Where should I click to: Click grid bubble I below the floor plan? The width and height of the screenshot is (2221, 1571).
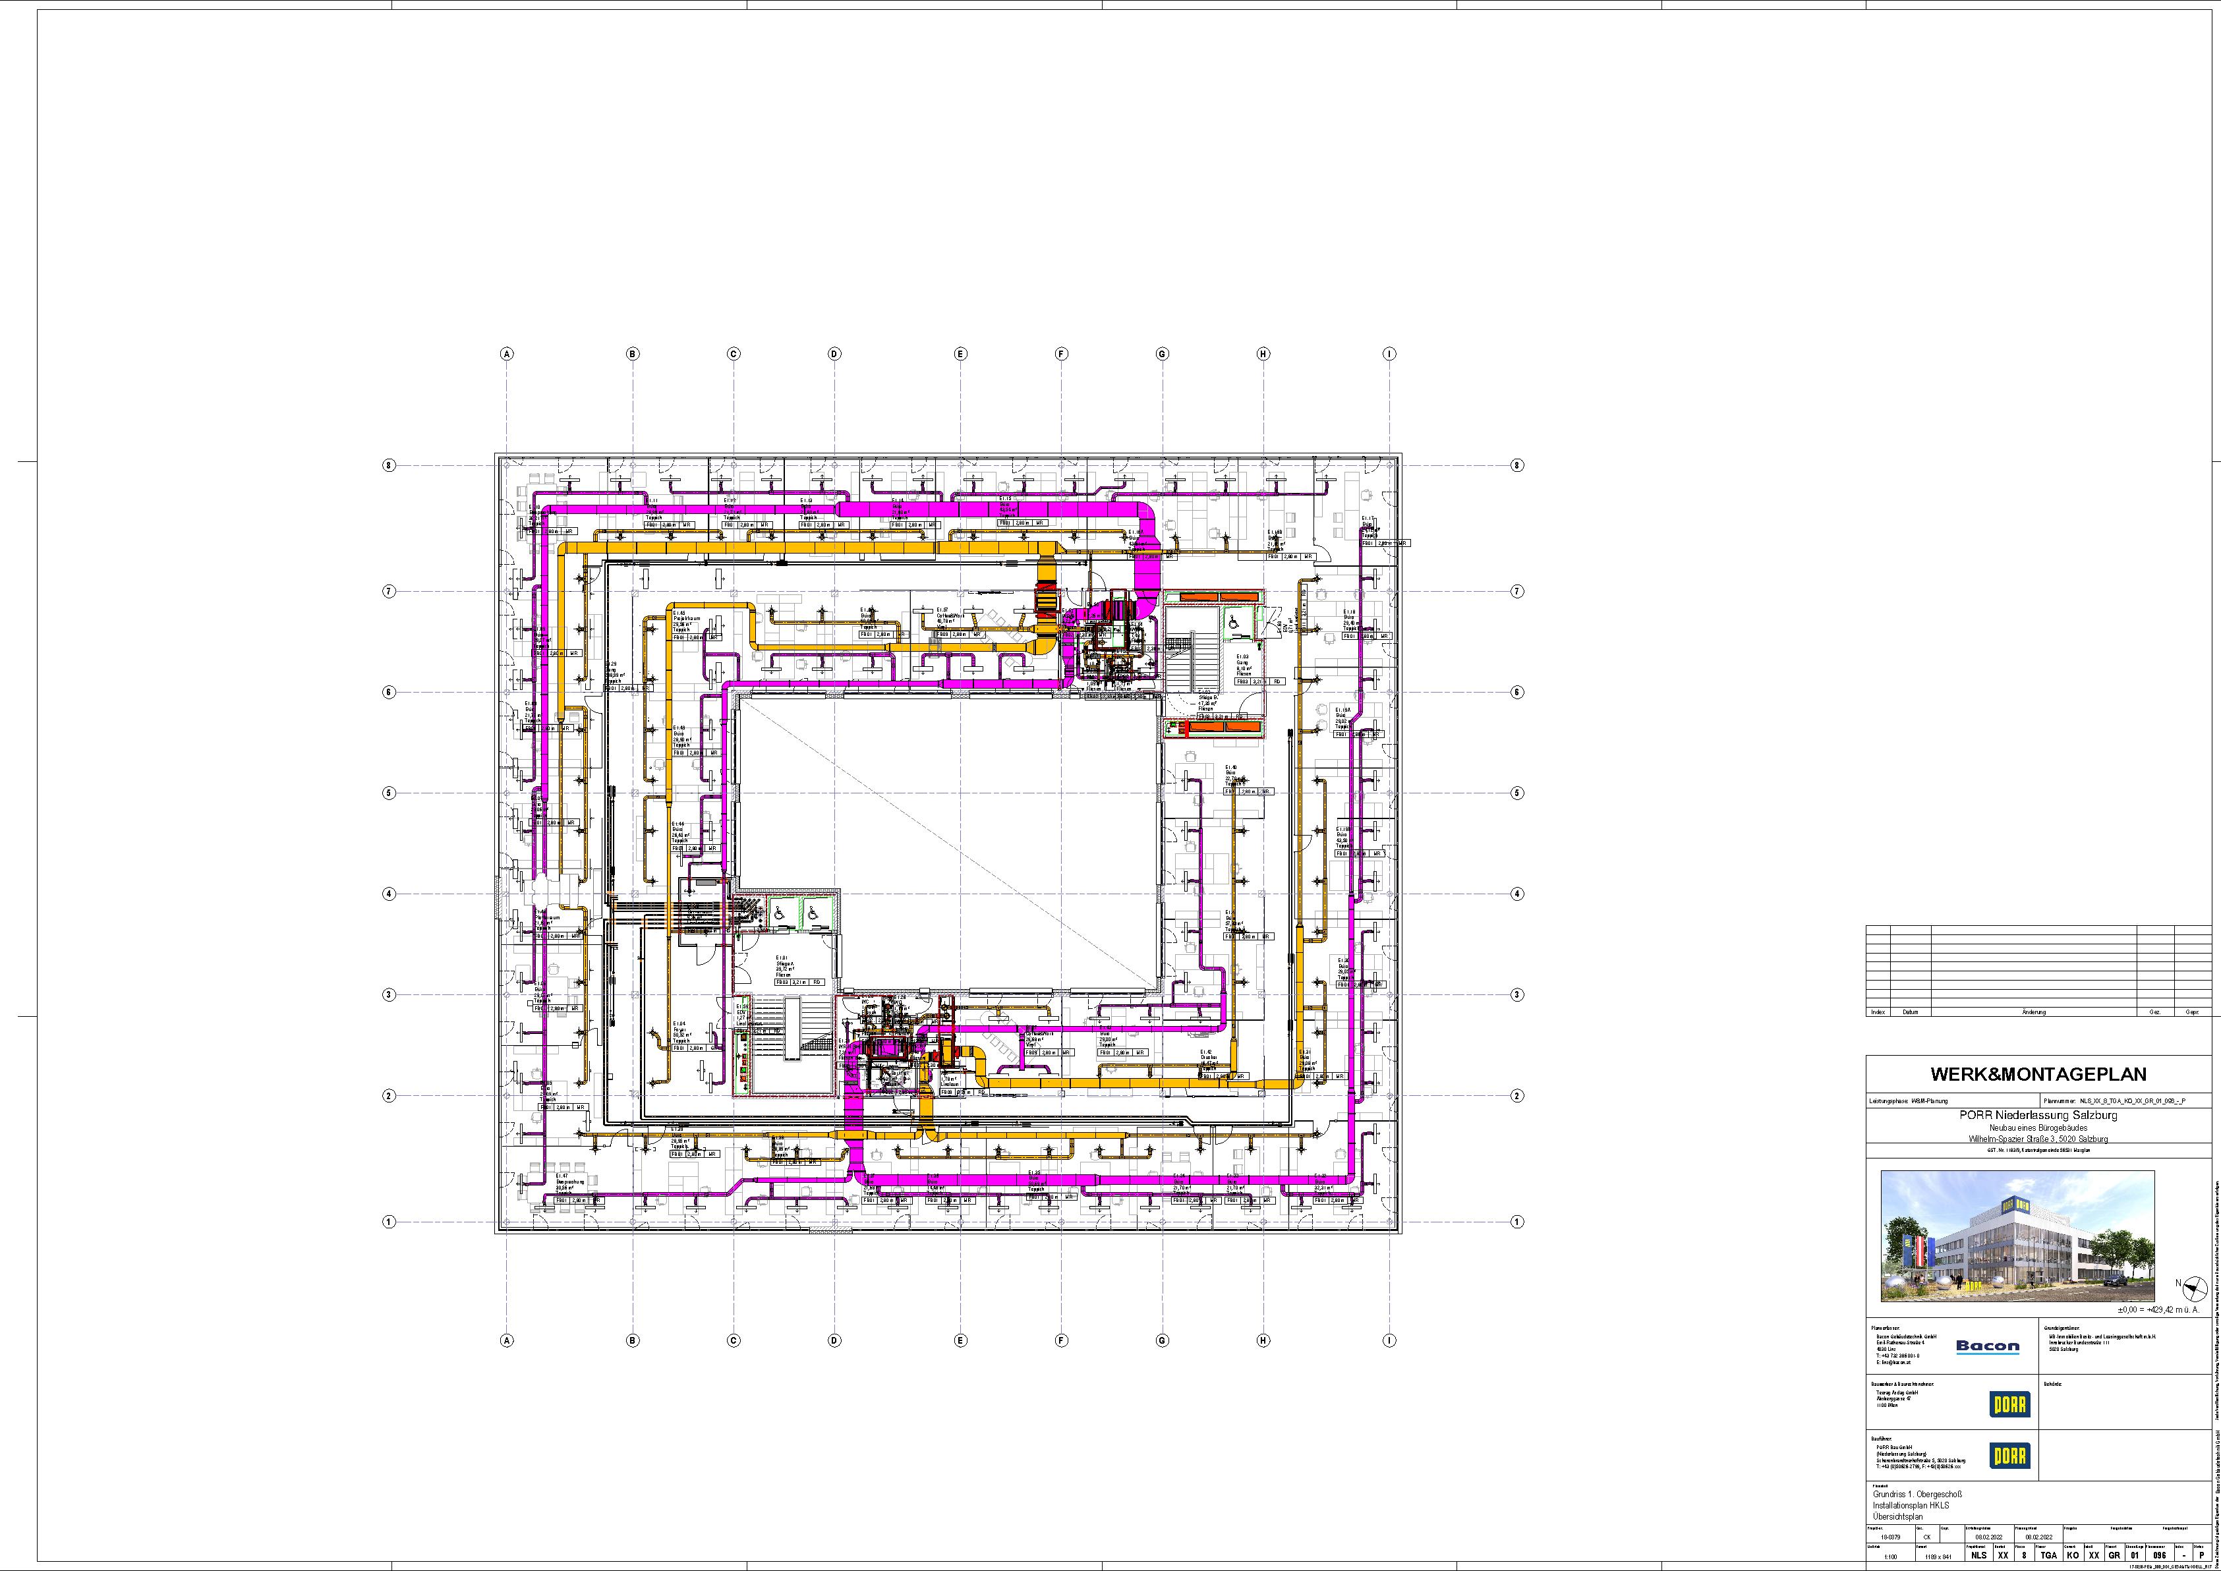(1390, 1341)
